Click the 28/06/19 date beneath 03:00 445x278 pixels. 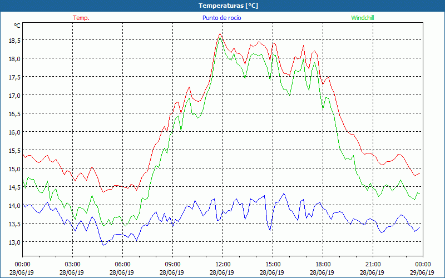72,272
